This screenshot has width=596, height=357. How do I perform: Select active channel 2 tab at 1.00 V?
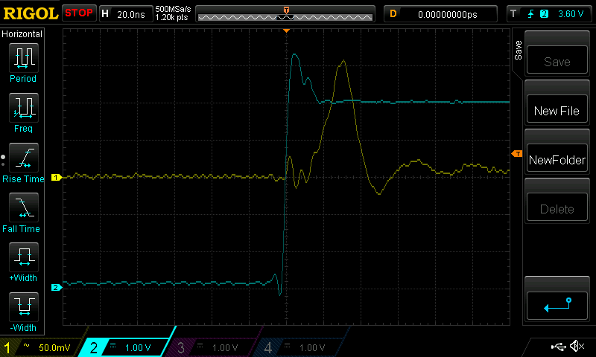[127, 347]
